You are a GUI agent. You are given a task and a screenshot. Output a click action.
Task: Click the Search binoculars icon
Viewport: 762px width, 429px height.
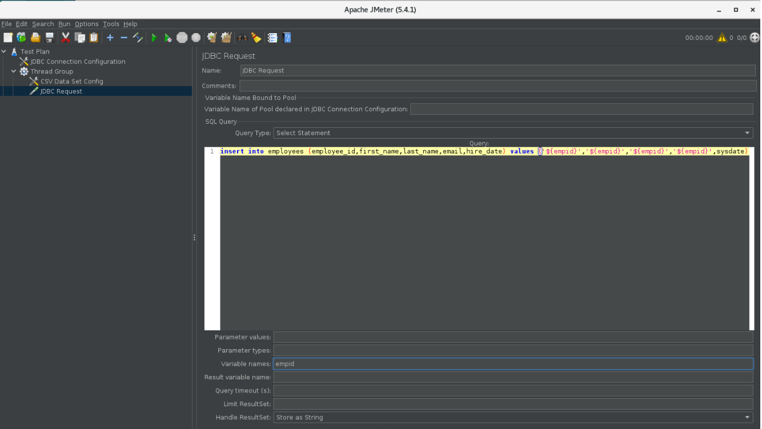click(x=242, y=38)
